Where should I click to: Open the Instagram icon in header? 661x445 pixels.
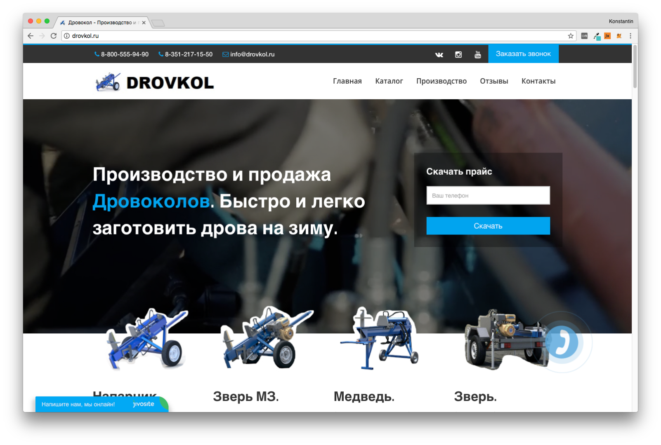click(x=458, y=54)
